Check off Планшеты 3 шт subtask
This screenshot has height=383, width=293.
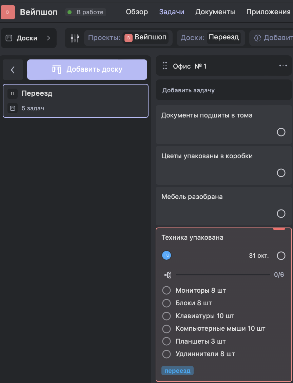(x=167, y=341)
